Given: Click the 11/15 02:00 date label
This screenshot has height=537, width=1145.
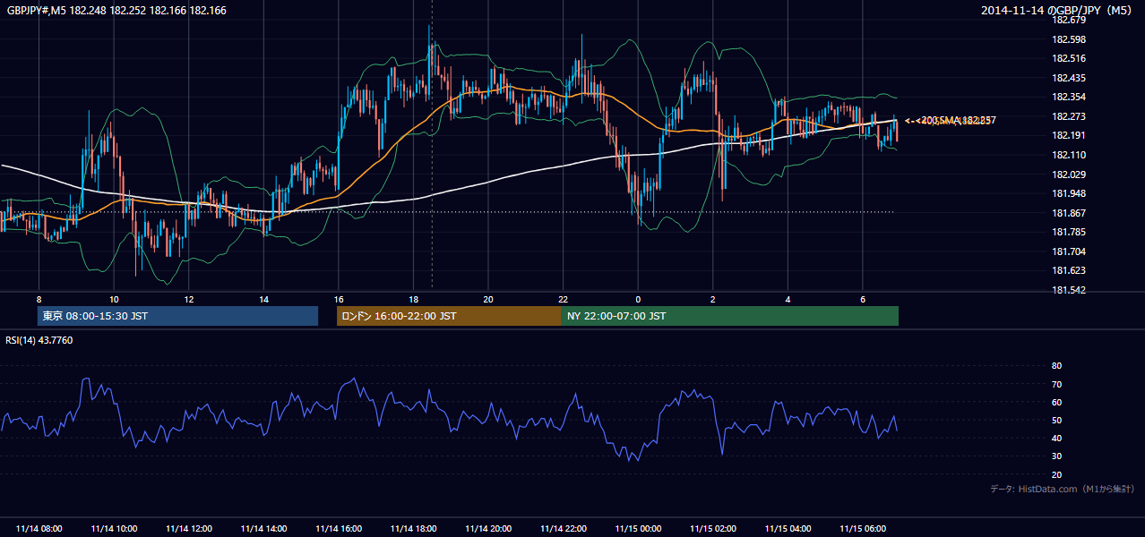Looking at the screenshot, I should pos(712,529).
